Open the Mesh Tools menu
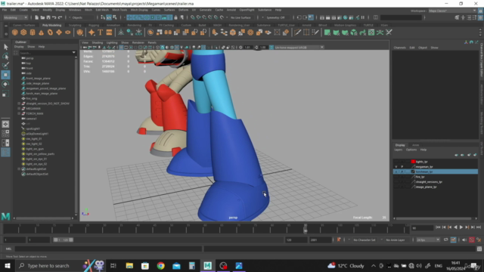 (x=119, y=10)
